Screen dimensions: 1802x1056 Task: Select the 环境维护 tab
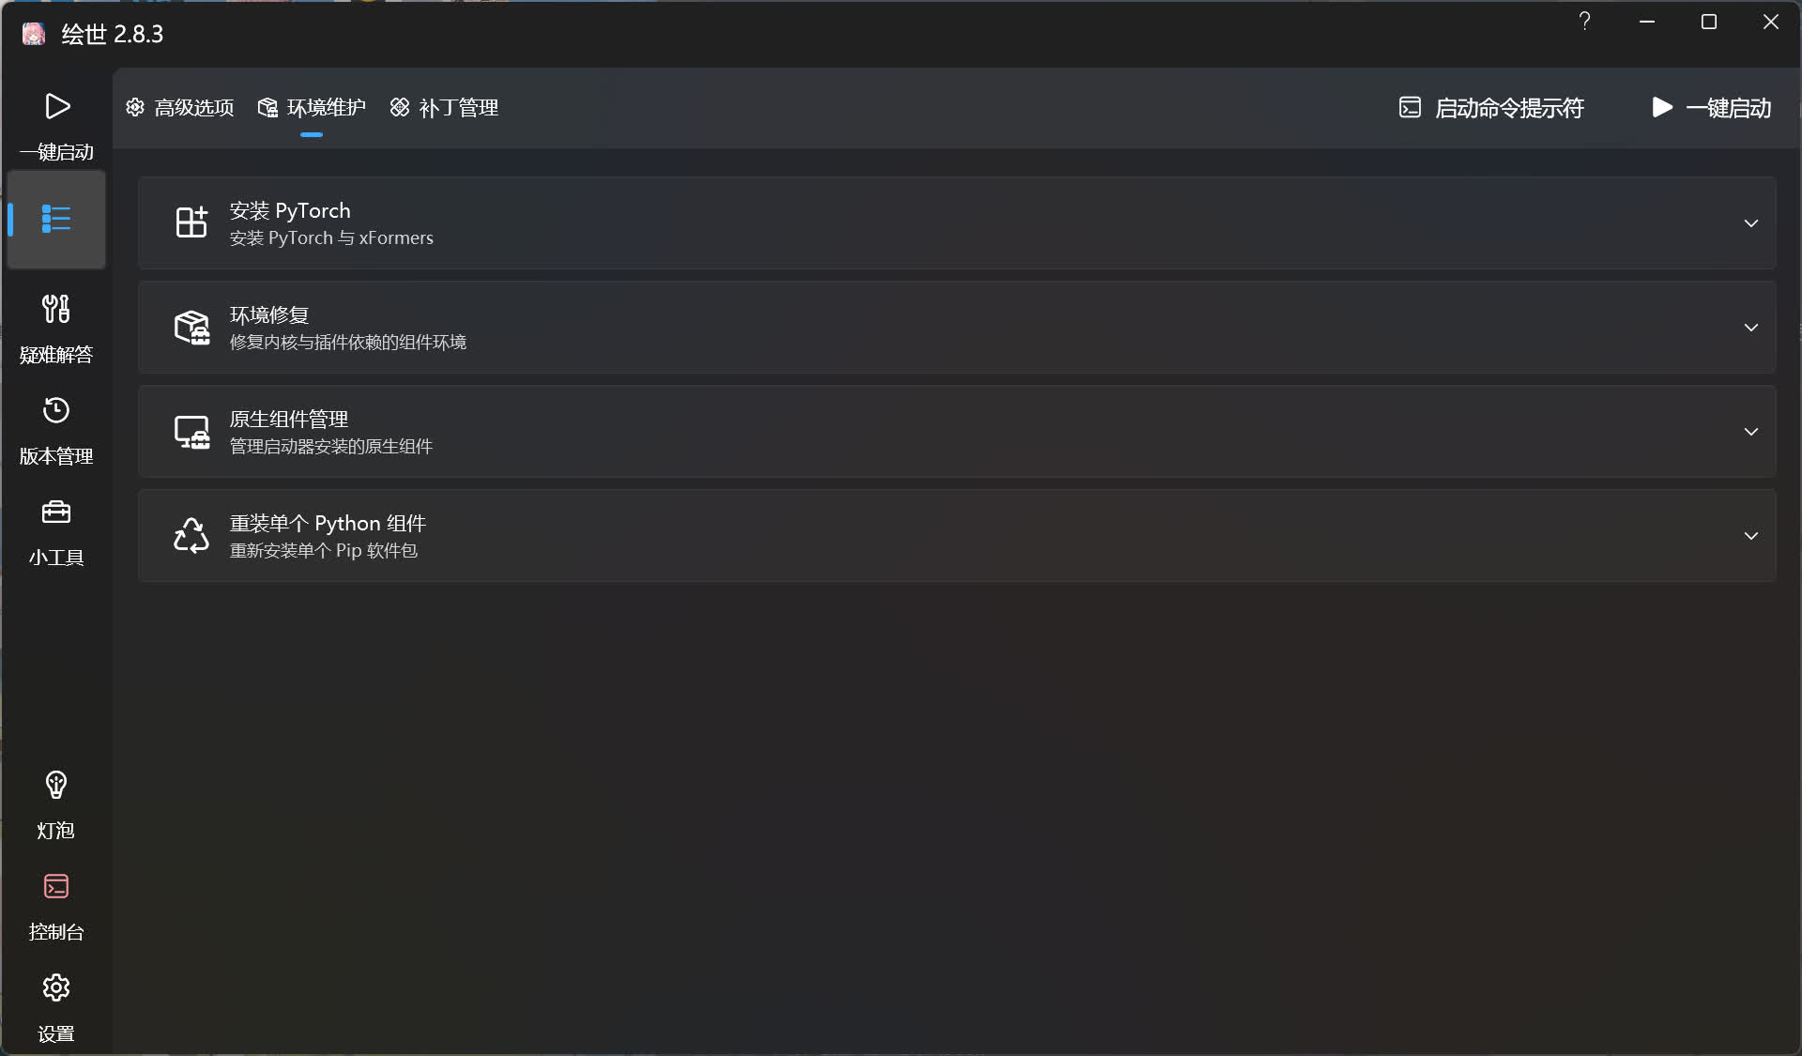(x=312, y=108)
